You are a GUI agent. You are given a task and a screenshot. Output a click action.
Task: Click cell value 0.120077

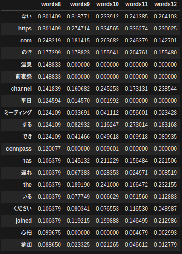[x=49, y=149]
